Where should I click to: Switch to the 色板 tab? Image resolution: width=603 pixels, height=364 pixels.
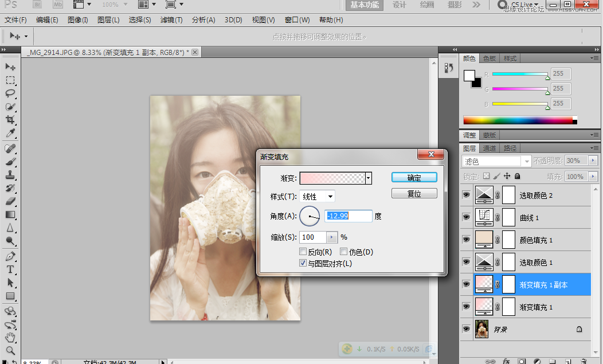click(490, 58)
